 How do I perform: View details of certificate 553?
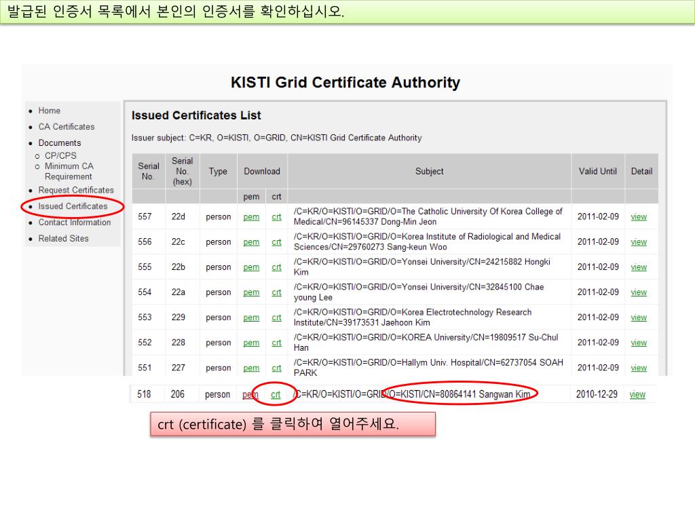click(x=639, y=317)
